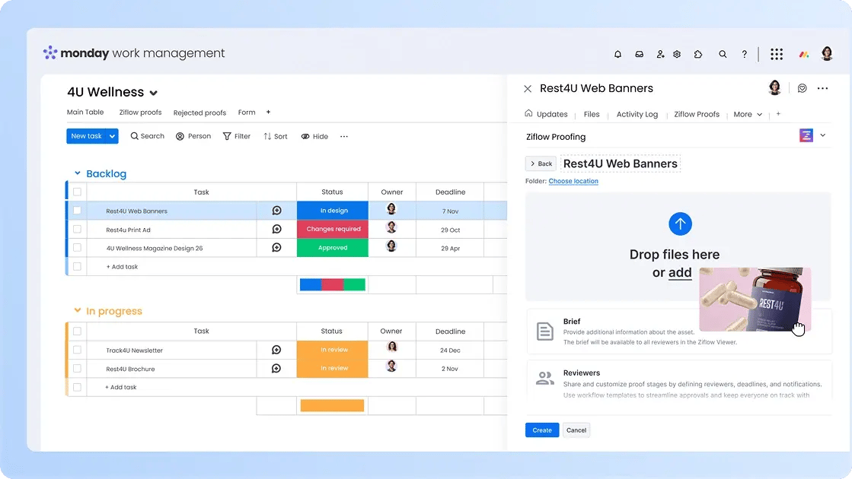Open the New task dropdown arrow
This screenshot has height=479, width=852.
point(112,136)
